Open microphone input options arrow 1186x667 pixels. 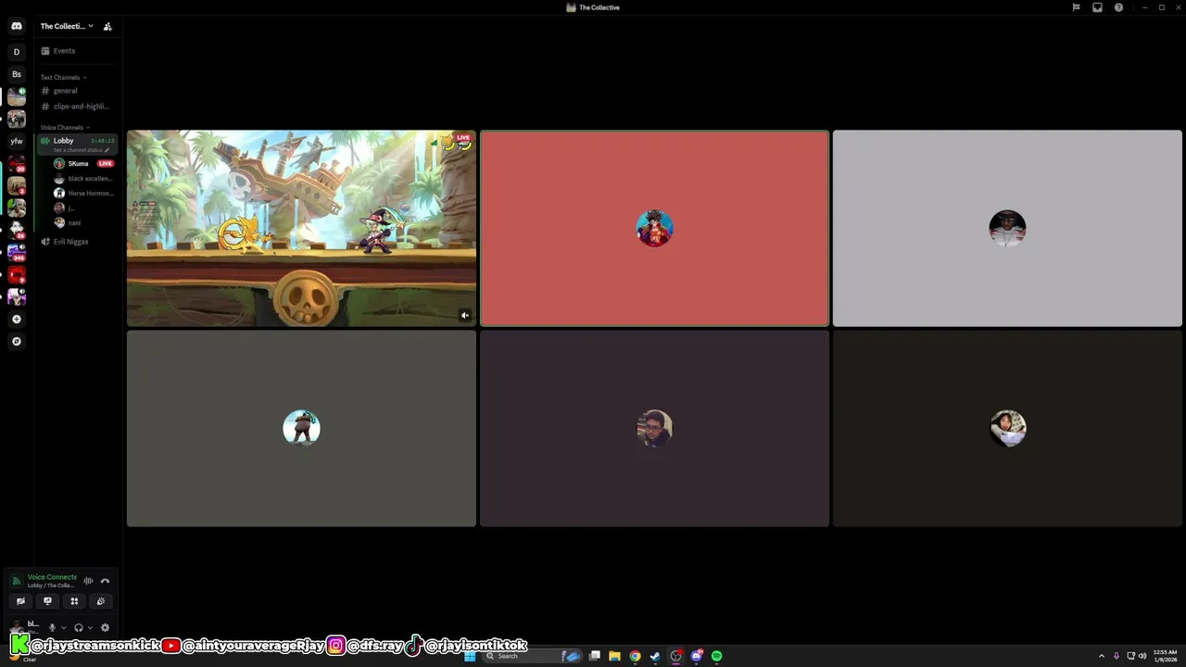pos(63,627)
